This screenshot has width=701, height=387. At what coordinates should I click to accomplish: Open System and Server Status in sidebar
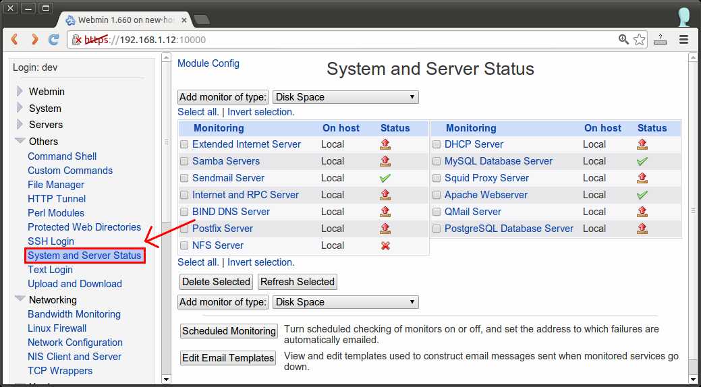click(84, 256)
